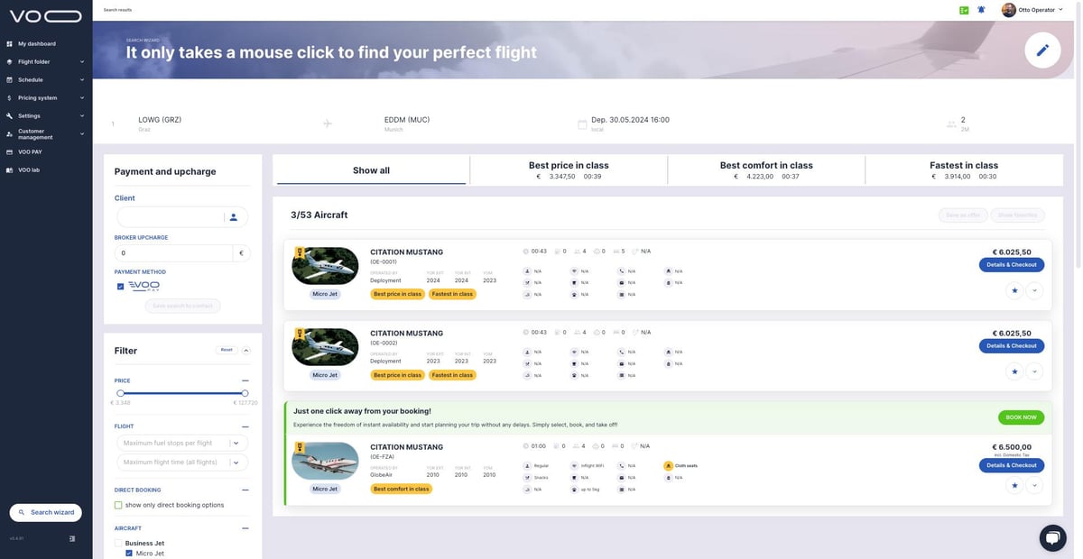Expand details chevron for OE-0001 aircraft
Screen dimensions: 1083x559
(x=1034, y=290)
